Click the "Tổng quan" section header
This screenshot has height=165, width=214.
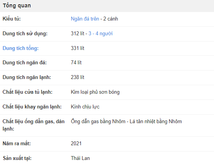(17, 5)
